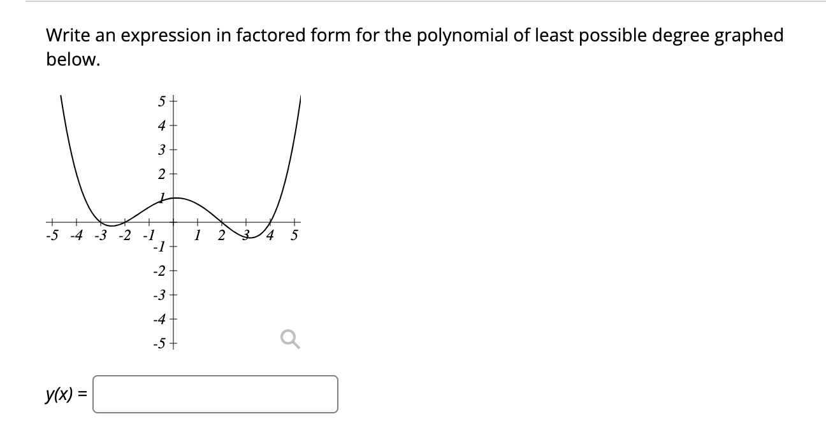The image size is (826, 428).
Task: Select the x-intercept at x = -3
Action: pyautogui.click(x=100, y=223)
